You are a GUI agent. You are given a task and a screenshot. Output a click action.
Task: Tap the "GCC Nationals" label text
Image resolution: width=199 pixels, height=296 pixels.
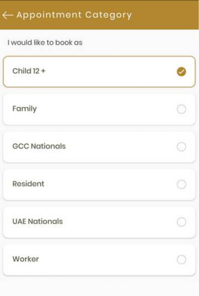pyautogui.click(x=39, y=146)
